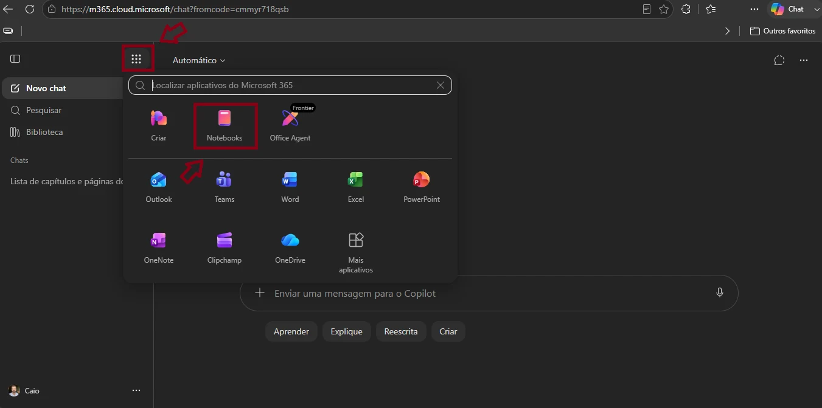Screen dimensions: 822x408
Task: Select the Aprender suggestion
Action: click(291, 331)
